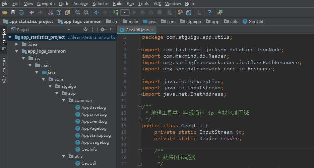Hide the Project panel with the hide icon
The width and height of the screenshot is (314, 168).
(112, 29)
